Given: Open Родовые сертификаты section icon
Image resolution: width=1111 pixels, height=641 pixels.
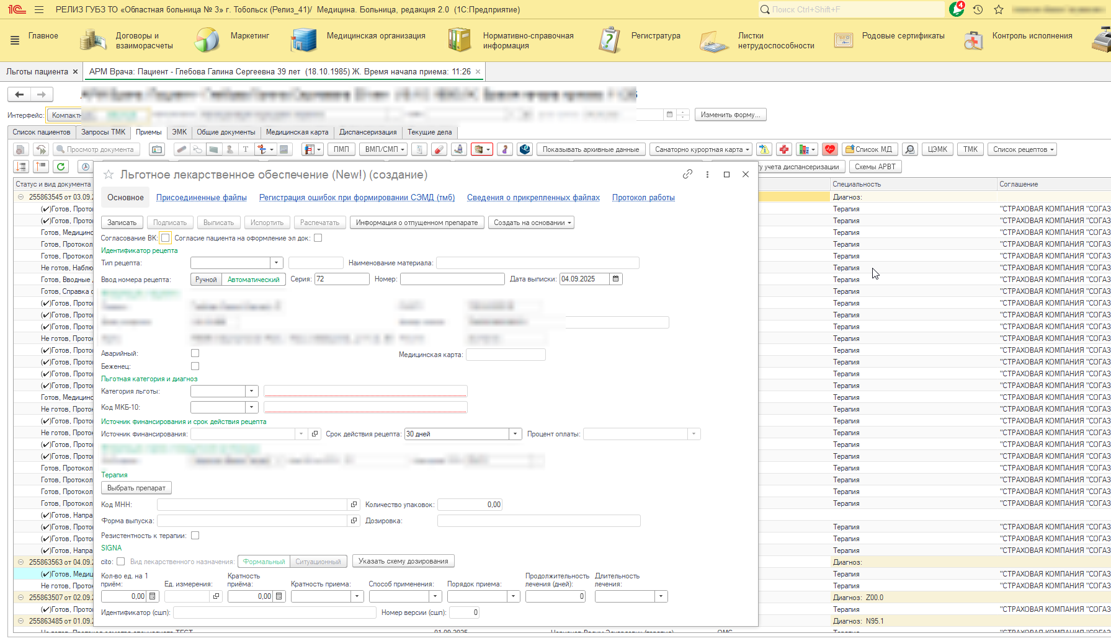Looking at the screenshot, I should [x=844, y=40].
